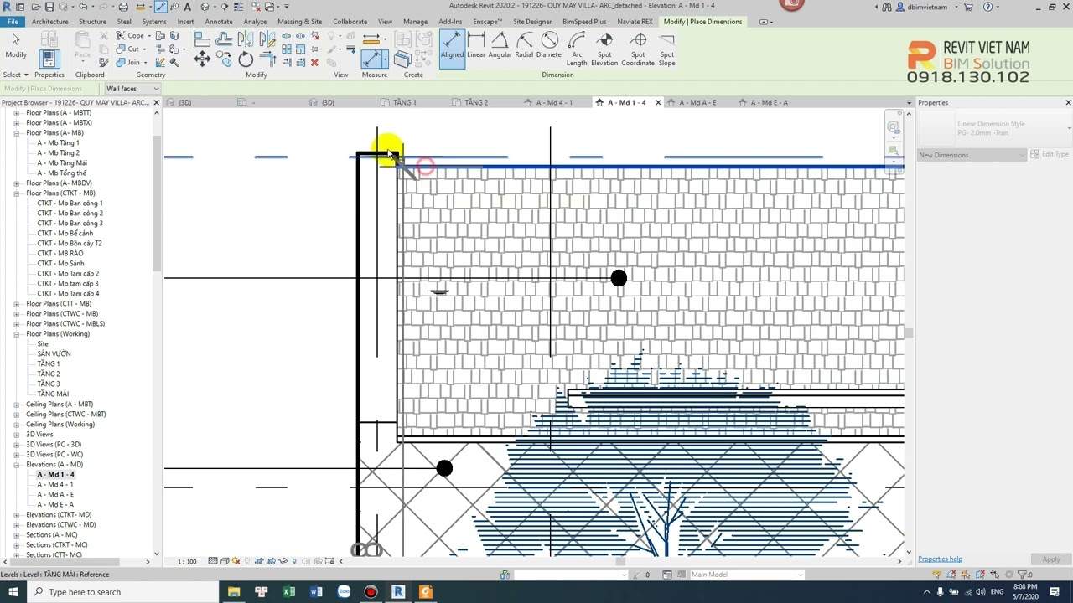Switch to the A - Md A - E view tab
The height and width of the screenshot is (603, 1073).
pos(697,102)
